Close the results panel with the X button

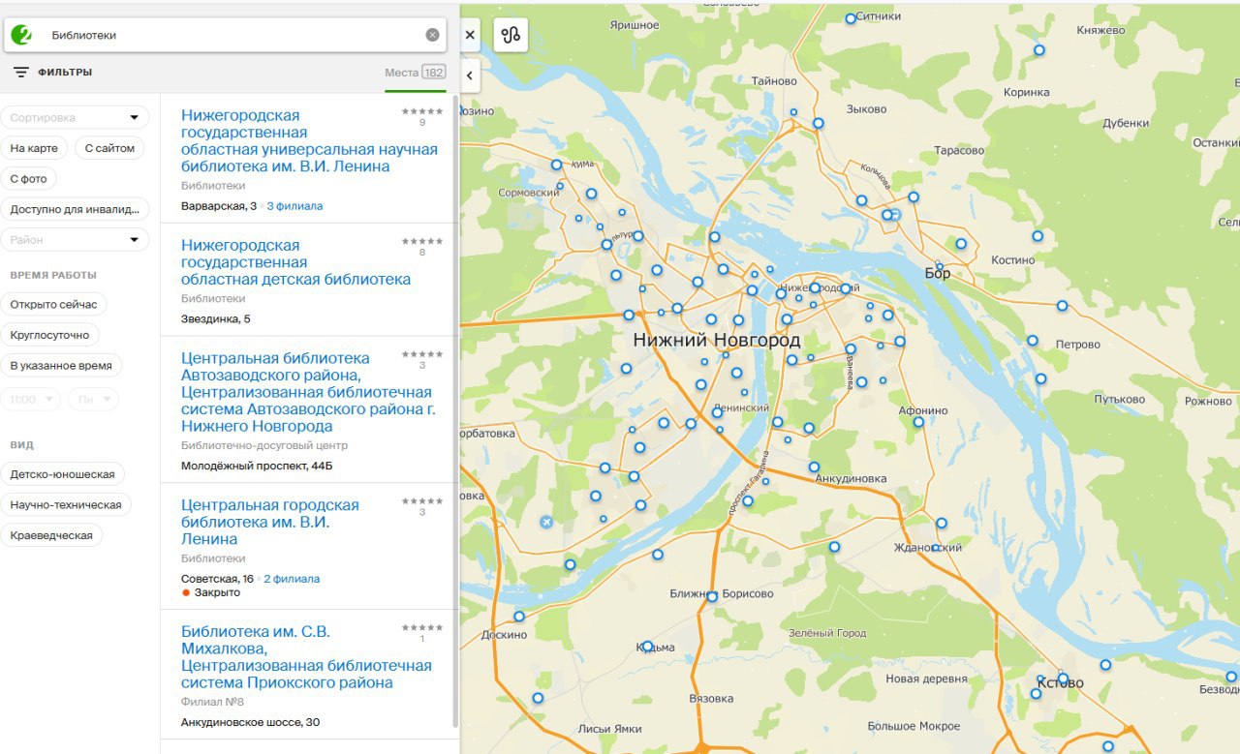470,35
